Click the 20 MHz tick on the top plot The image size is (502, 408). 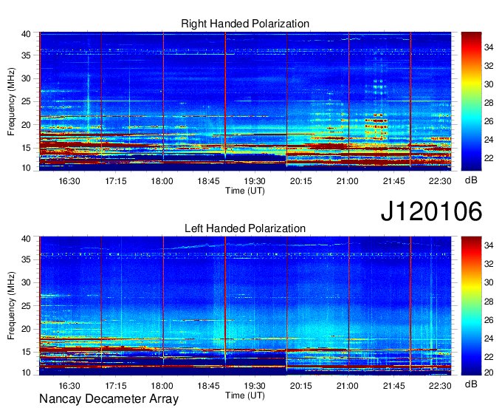[x=27, y=125]
